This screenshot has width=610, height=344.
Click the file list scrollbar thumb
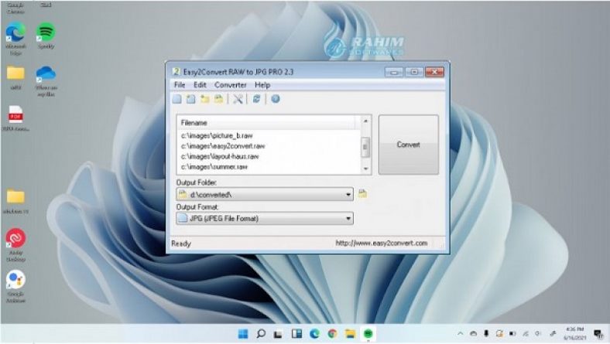click(365, 147)
